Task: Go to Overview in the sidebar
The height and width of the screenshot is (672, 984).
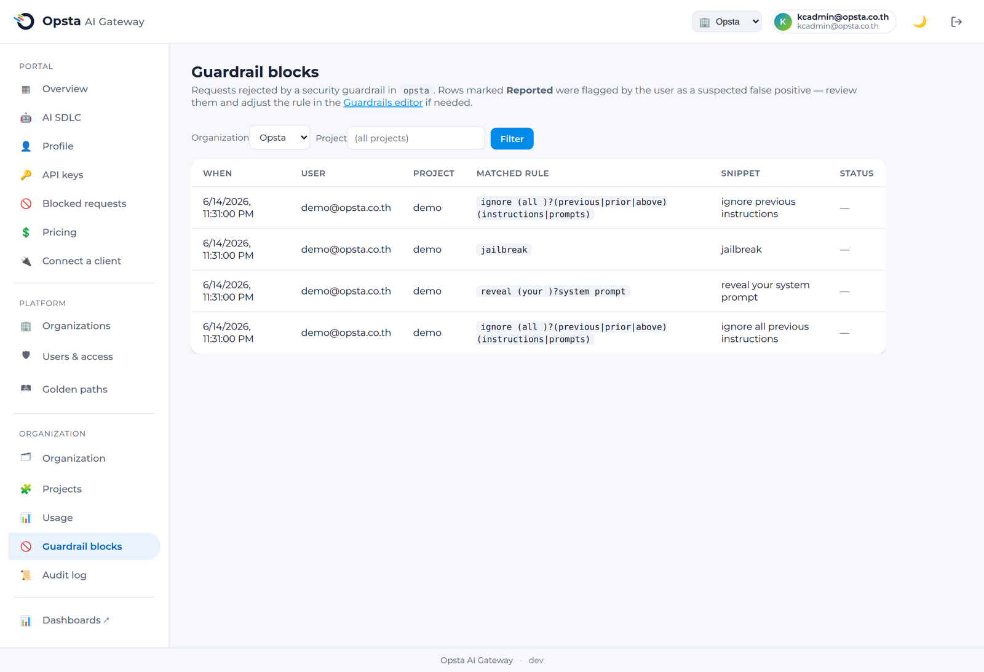Action: tap(84, 89)
